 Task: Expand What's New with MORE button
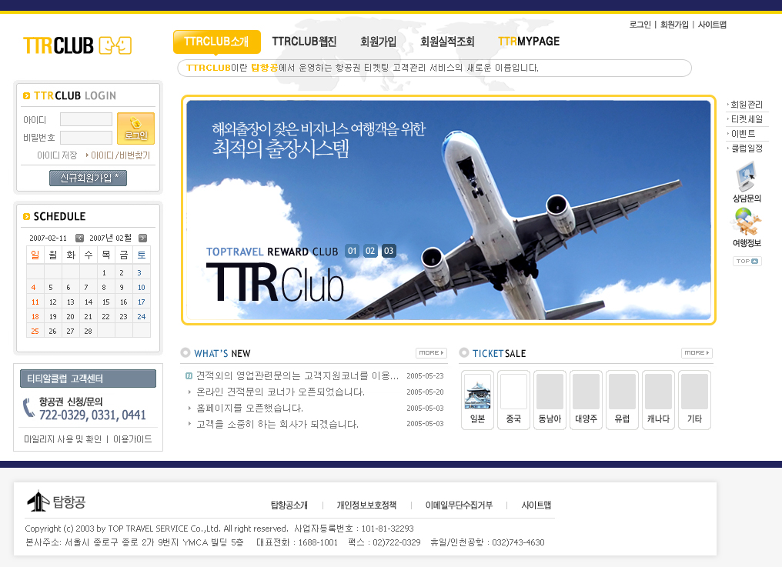pyautogui.click(x=431, y=353)
